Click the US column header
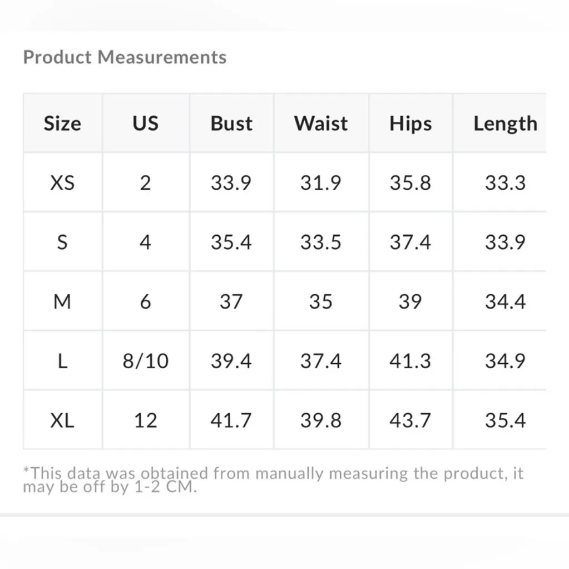 pos(145,123)
